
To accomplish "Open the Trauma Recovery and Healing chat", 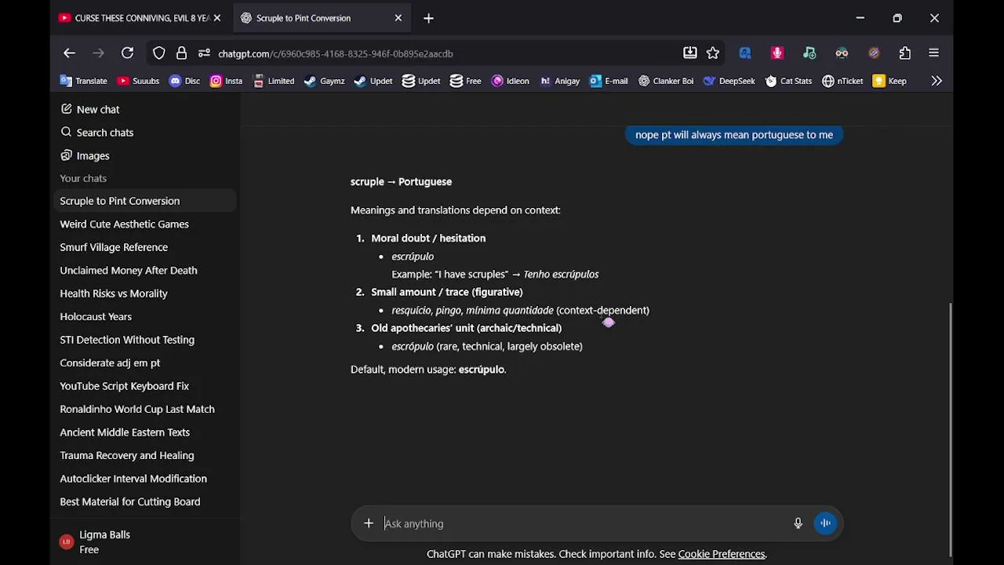I will click(145, 455).
